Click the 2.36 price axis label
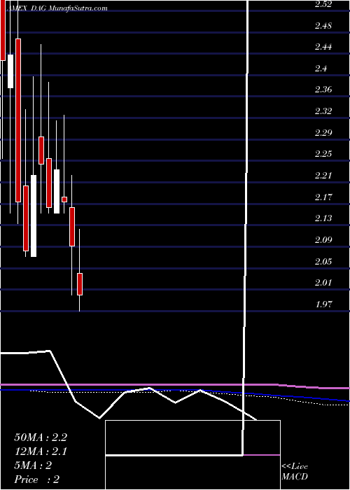This screenshot has height=490, width=350. coord(323,90)
